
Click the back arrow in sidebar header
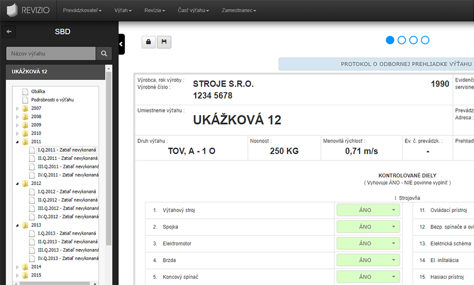click(x=9, y=32)
